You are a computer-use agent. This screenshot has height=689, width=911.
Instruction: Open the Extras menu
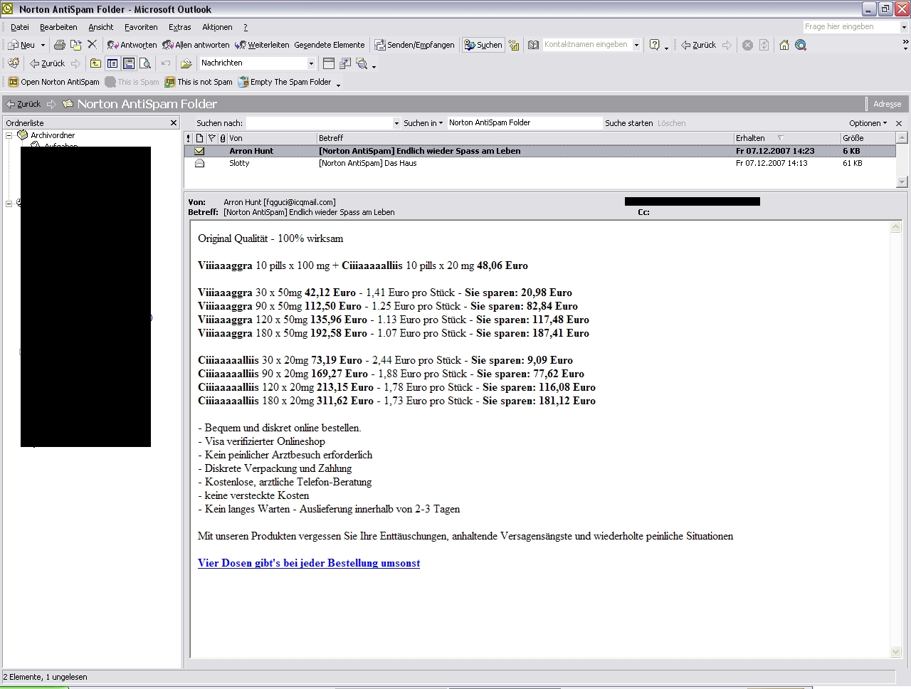tap(179, 27)
